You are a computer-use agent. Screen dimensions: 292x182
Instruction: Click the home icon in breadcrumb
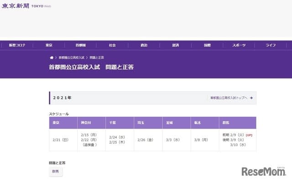tap(52, 57)
